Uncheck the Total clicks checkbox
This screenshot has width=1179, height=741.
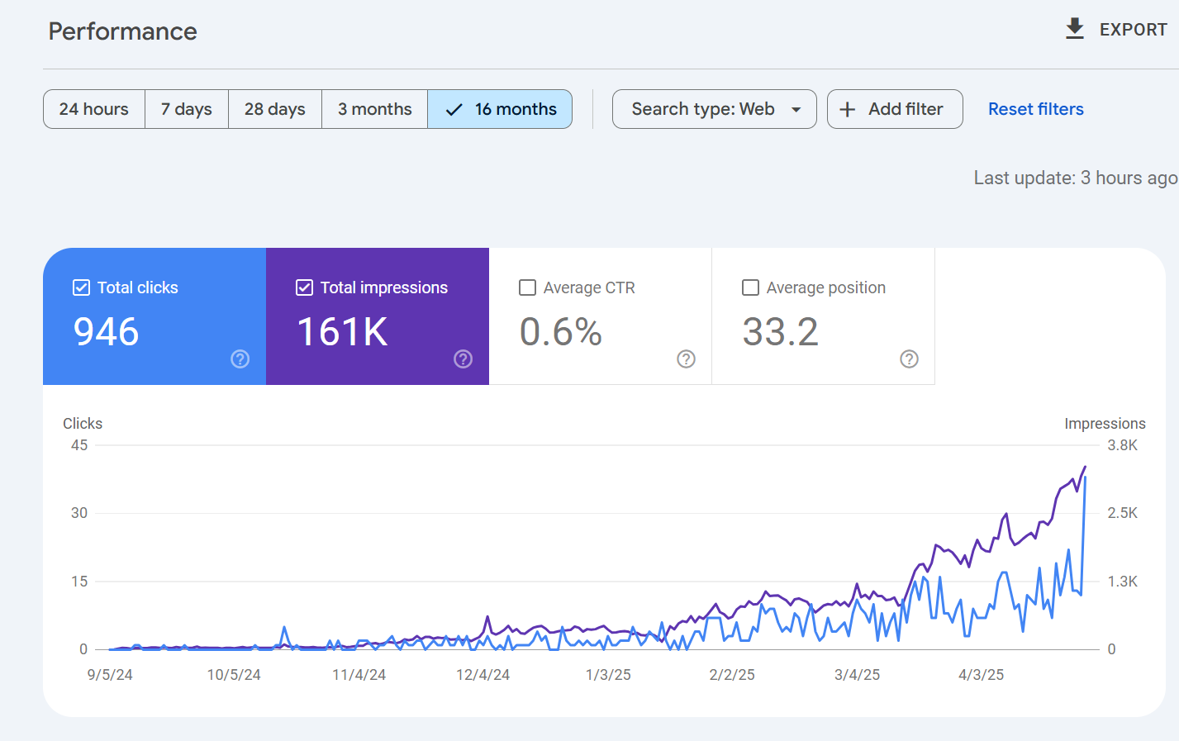(x=81, y=287)
